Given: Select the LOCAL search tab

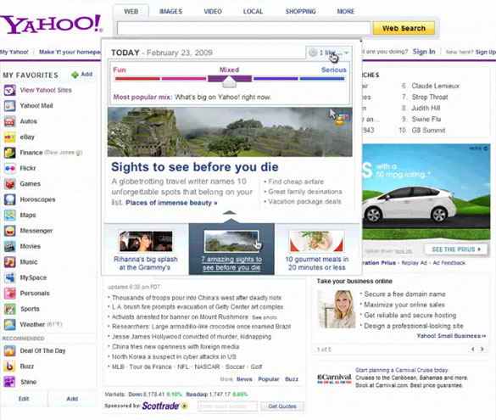Looking at the screenshot, I should coord(253,11).
